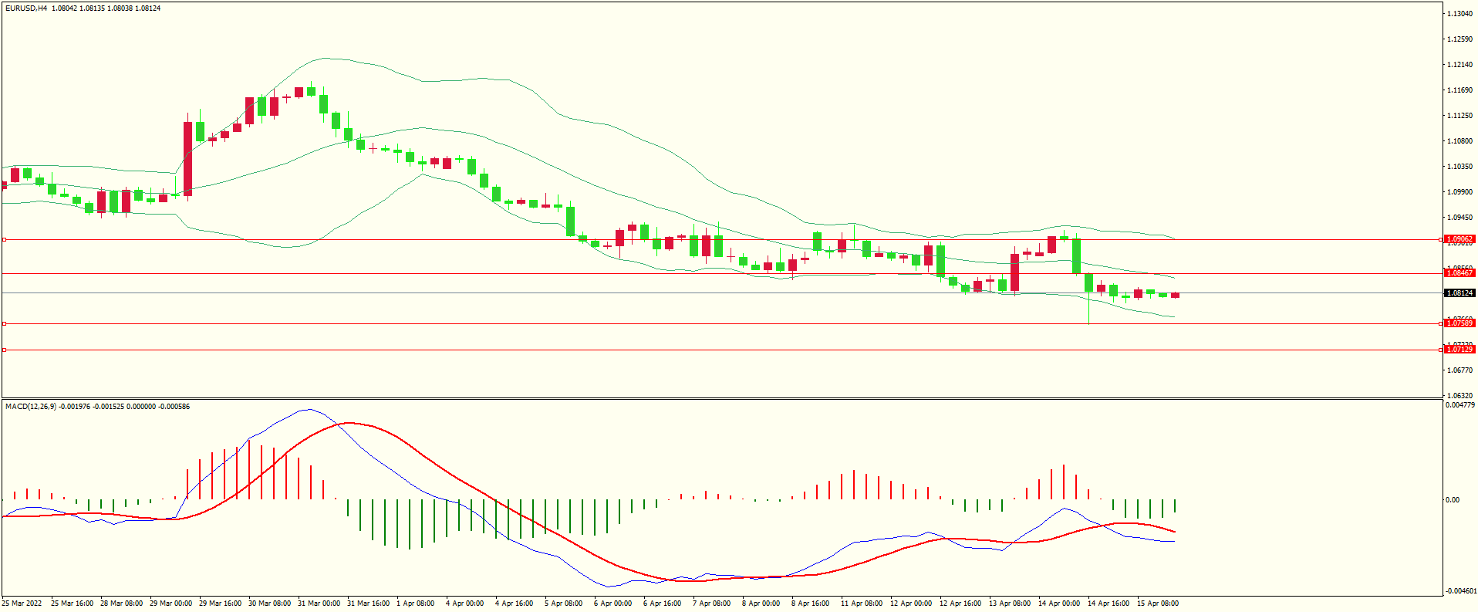Viewport: 1478px width, 612px height.
Task: Click the 1.13040 value on price scale
Action: click(1459, 14)
